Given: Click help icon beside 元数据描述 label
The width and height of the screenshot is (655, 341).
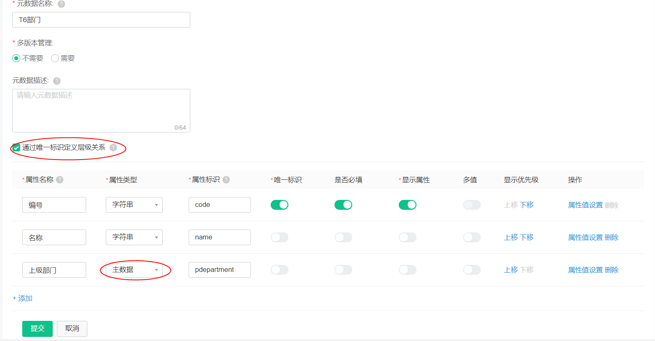Looking at the screenshot, I should (57, 81).
